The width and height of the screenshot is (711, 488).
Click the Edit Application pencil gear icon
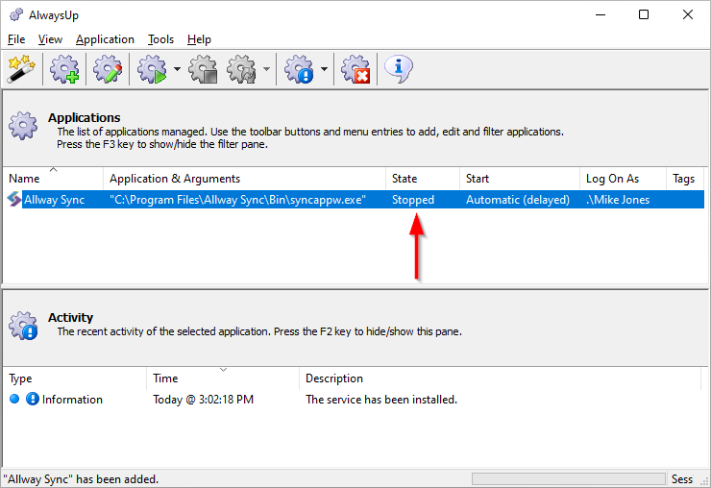(x=108, y=69)
